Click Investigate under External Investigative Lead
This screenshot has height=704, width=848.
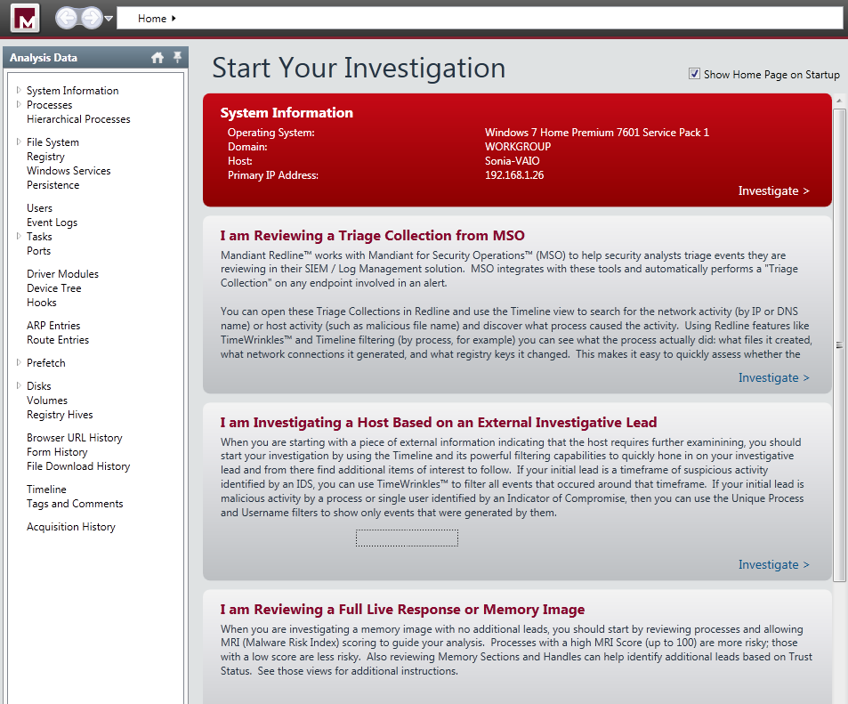click(773, 564)
